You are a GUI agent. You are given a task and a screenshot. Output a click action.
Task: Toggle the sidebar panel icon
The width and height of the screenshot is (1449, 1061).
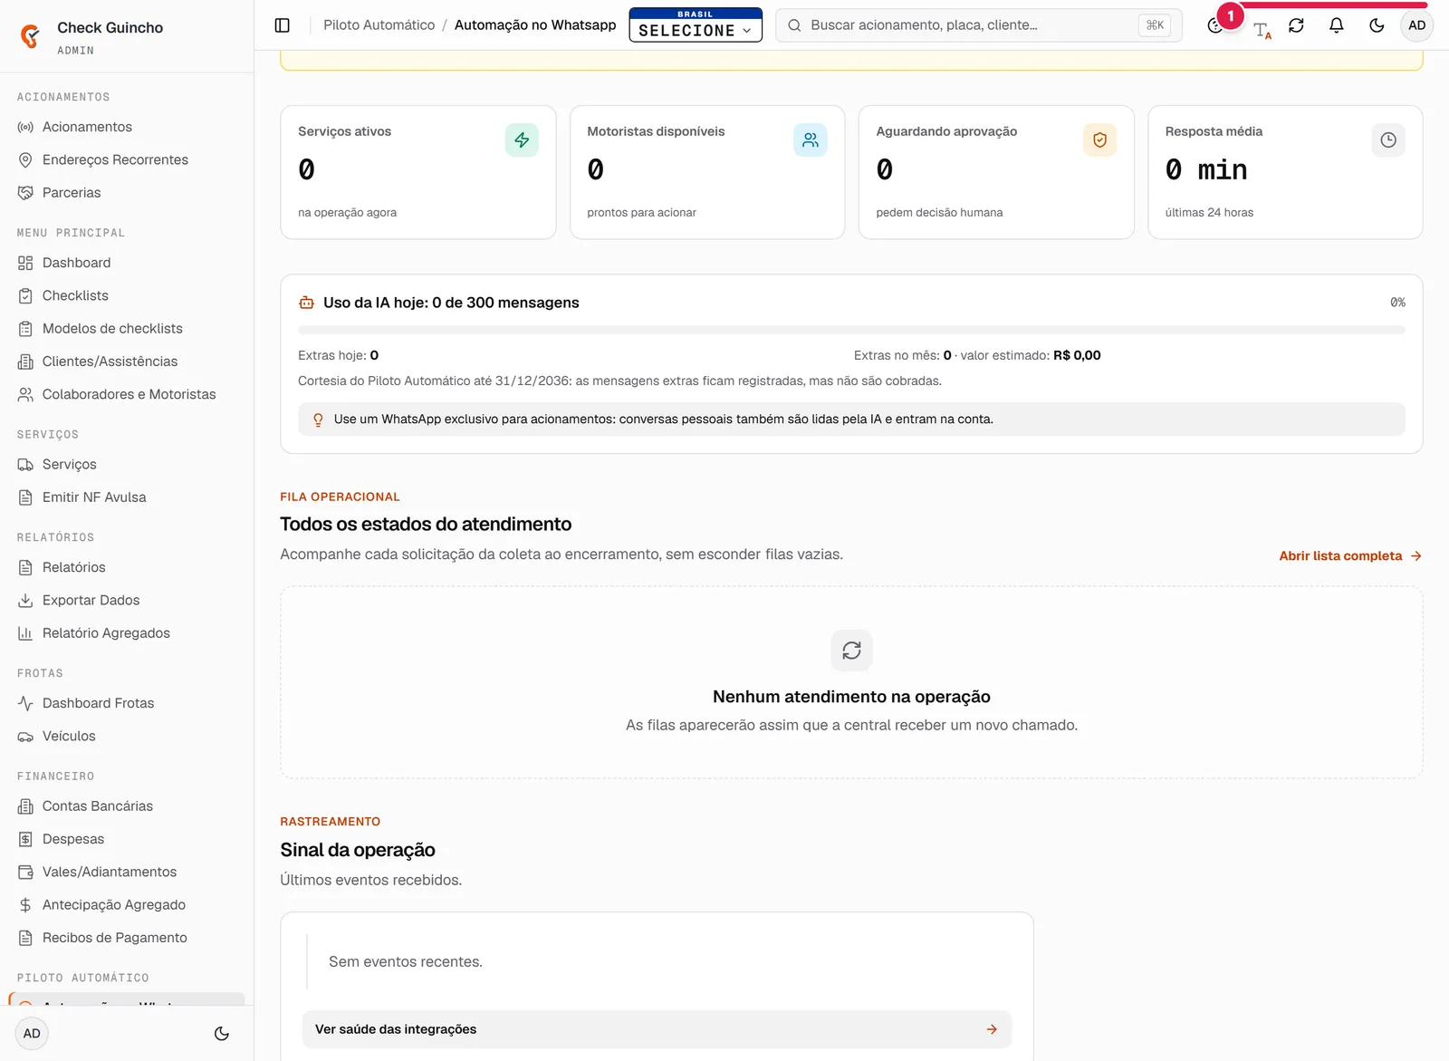click(x=283, y=25)
